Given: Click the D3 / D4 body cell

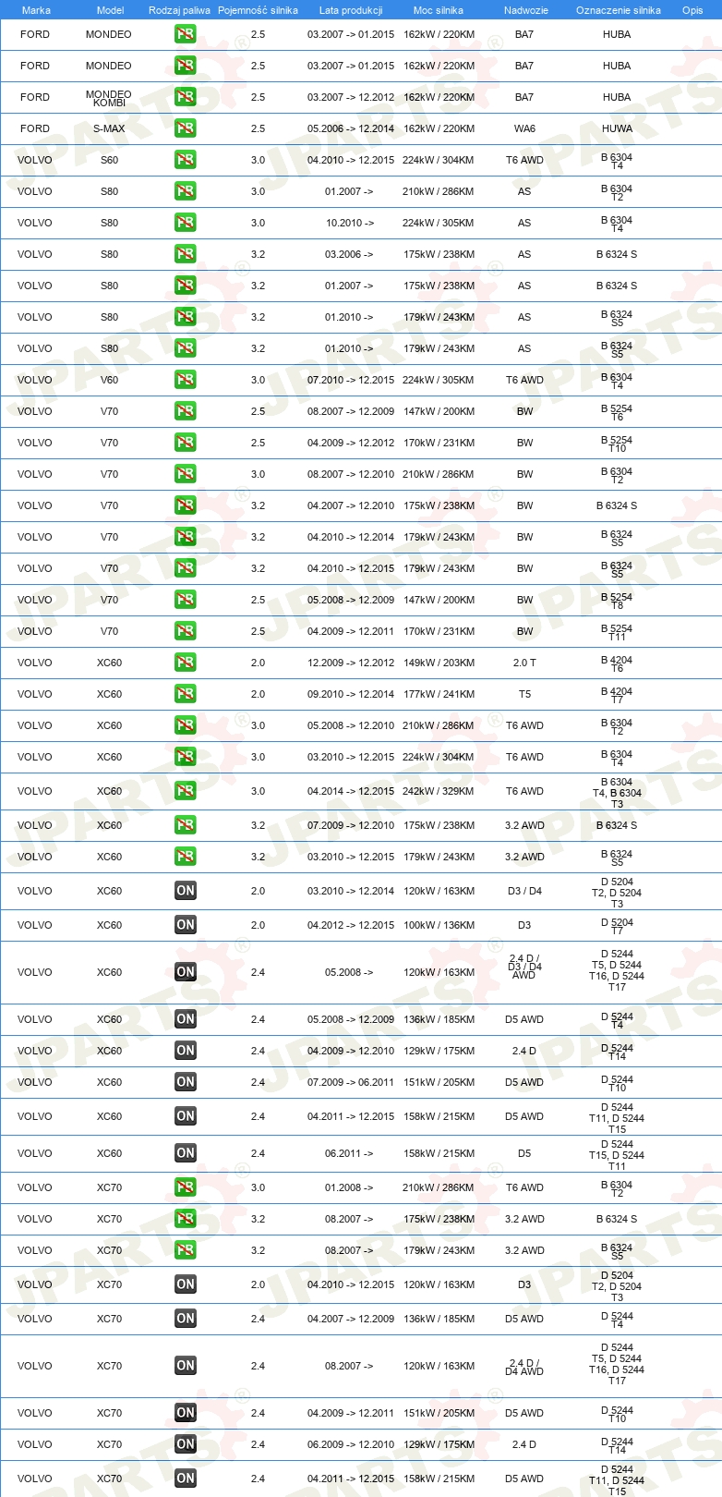Looking at the screenshot, I should 524,891.
